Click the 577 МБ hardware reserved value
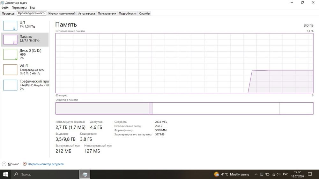The width and height of the screenshot is (319, 179). click(x=160, y=134)
